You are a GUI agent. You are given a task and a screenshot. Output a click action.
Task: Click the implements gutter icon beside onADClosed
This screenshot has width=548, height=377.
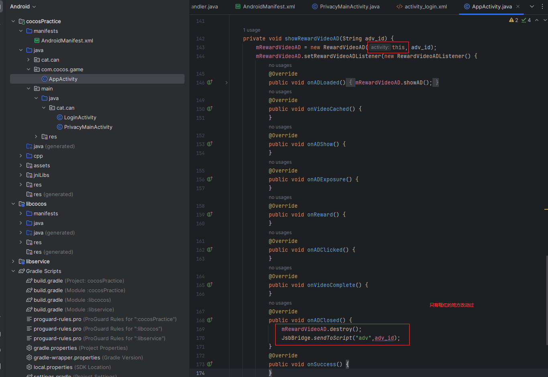pos(209,320)
